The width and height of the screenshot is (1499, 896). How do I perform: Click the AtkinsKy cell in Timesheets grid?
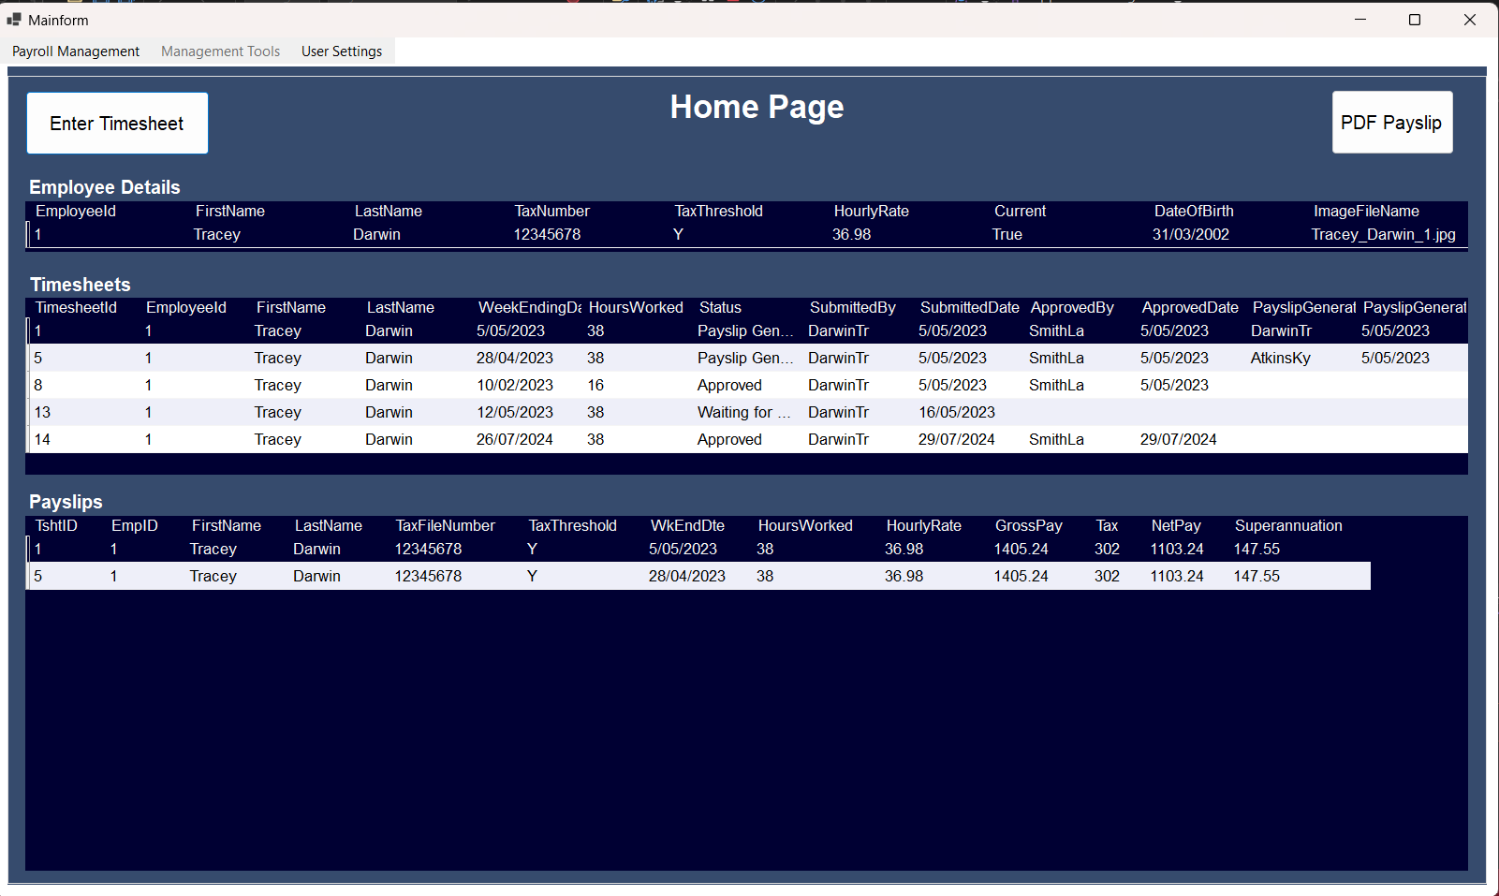click(x=1280, y=359)
